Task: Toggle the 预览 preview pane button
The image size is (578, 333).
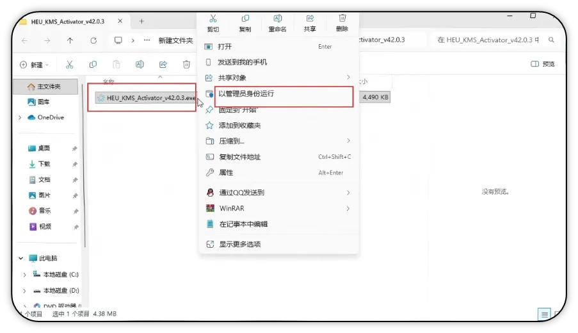Action: [543, 64]
